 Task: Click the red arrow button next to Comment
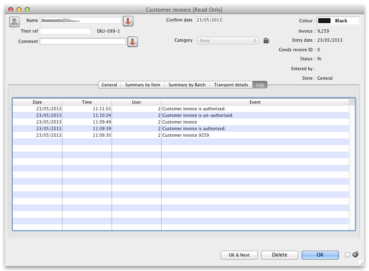(132, 42)
